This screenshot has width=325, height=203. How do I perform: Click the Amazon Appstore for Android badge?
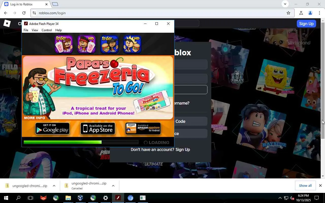pos(143,128)
